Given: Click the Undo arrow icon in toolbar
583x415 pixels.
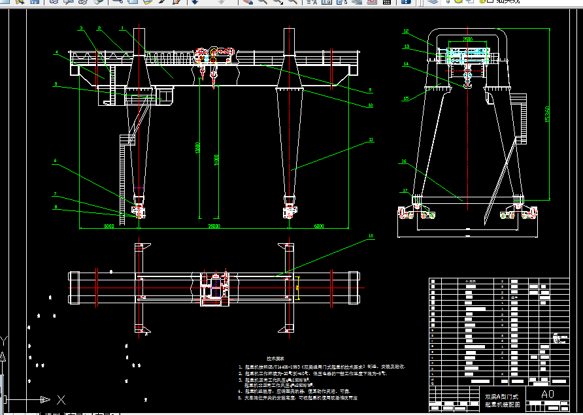Looking at the screenshot, I should pos(195,1).
